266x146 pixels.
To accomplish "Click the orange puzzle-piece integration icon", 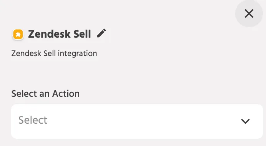I will [x=18, y=34].
